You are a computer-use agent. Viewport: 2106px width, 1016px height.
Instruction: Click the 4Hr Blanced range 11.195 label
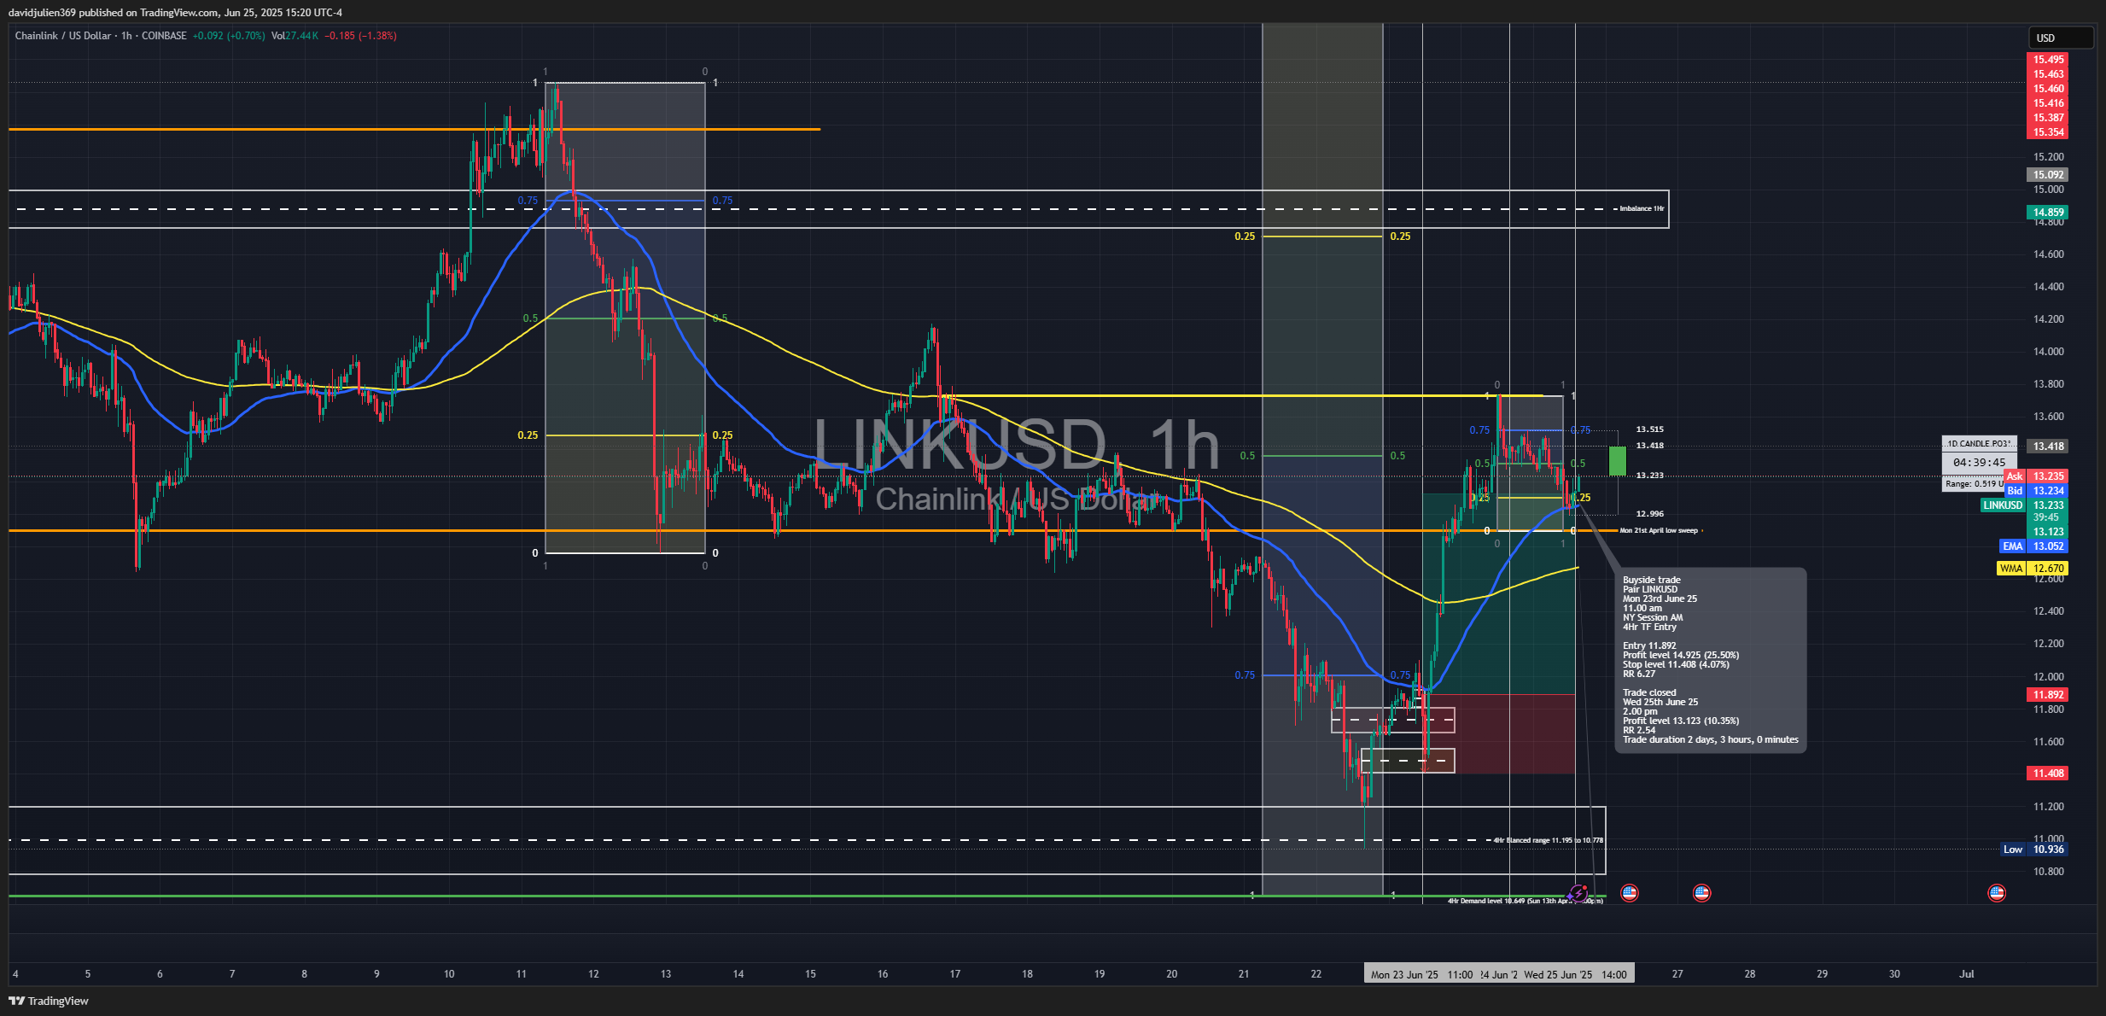(x=1548, y=841)
